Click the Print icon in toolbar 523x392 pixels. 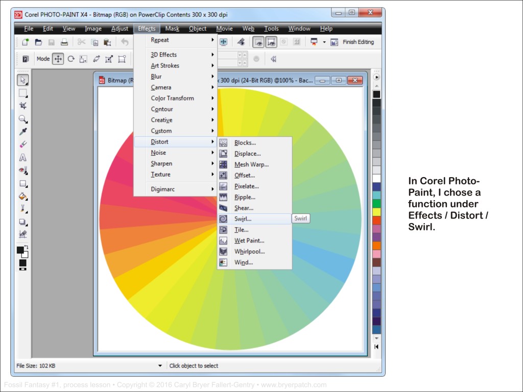(64, 42)
